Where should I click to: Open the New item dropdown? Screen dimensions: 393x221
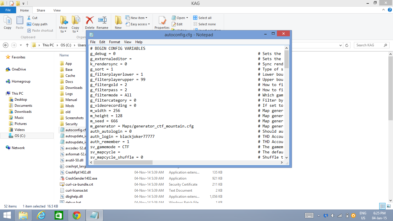tap(137, 18)
